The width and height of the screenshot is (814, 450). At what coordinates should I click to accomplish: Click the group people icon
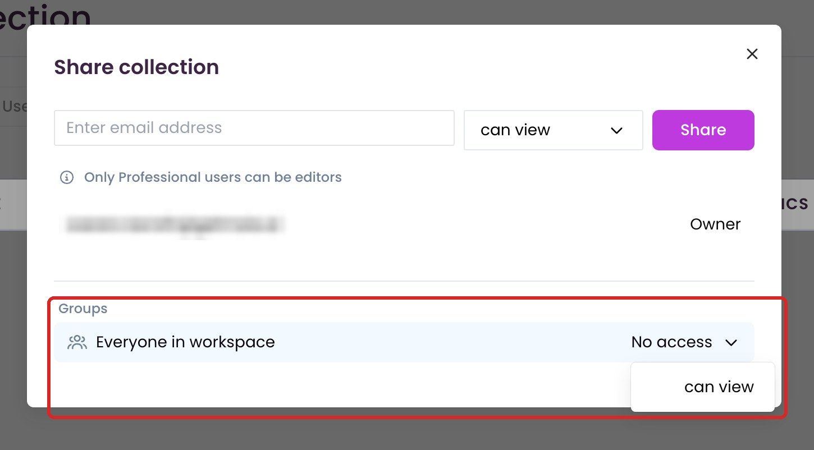coord(77,342)
